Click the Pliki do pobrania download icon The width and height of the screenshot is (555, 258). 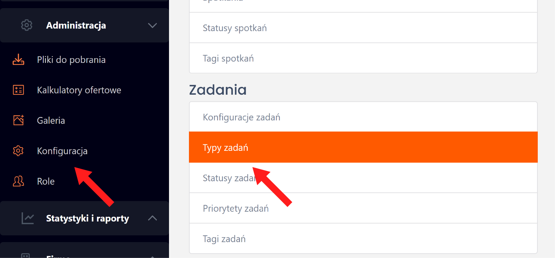[x=19, y=60]
